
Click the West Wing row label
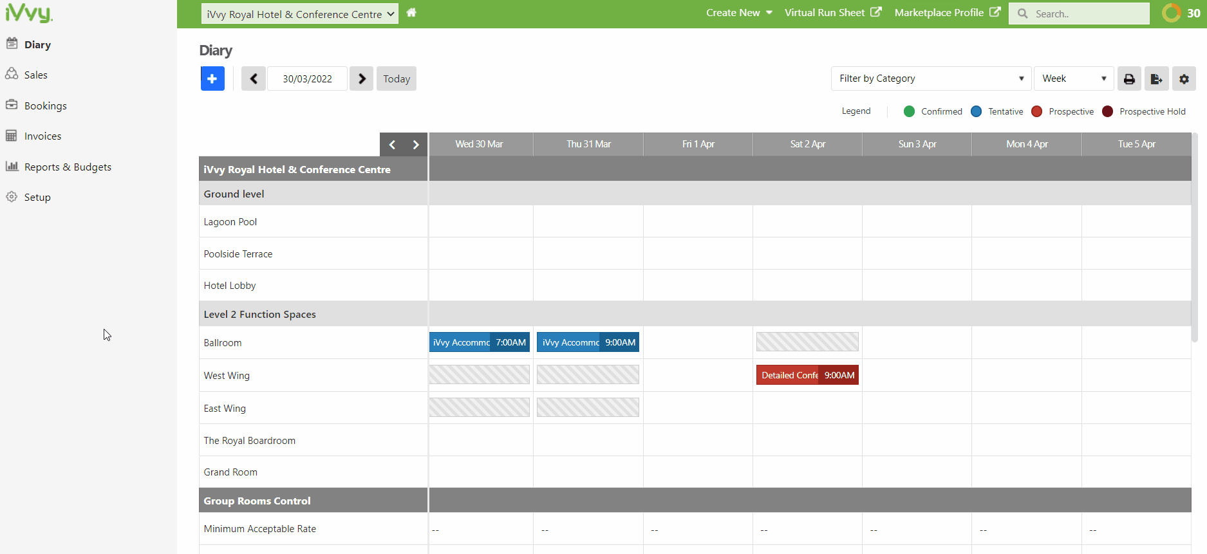tap(227, 376)
